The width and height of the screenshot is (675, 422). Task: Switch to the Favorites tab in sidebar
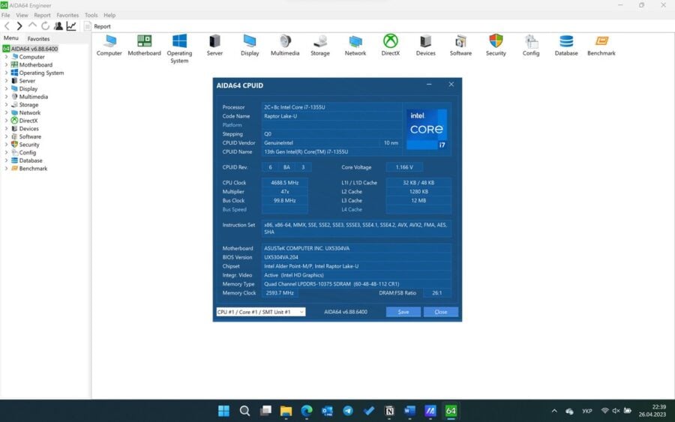pos(38,39)
